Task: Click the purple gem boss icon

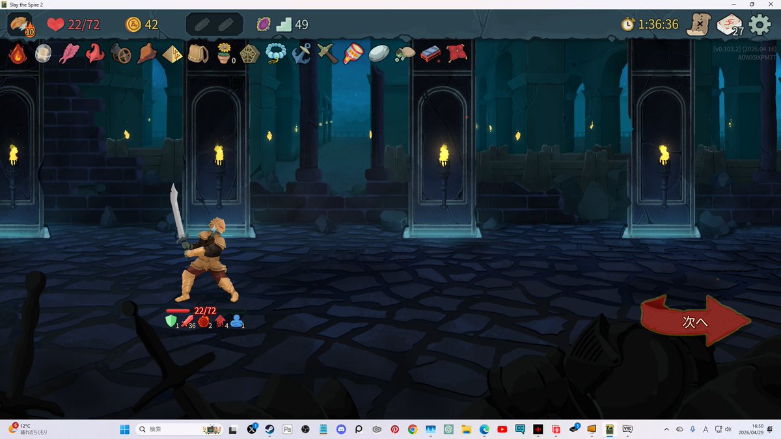Action: coord(264,25)
